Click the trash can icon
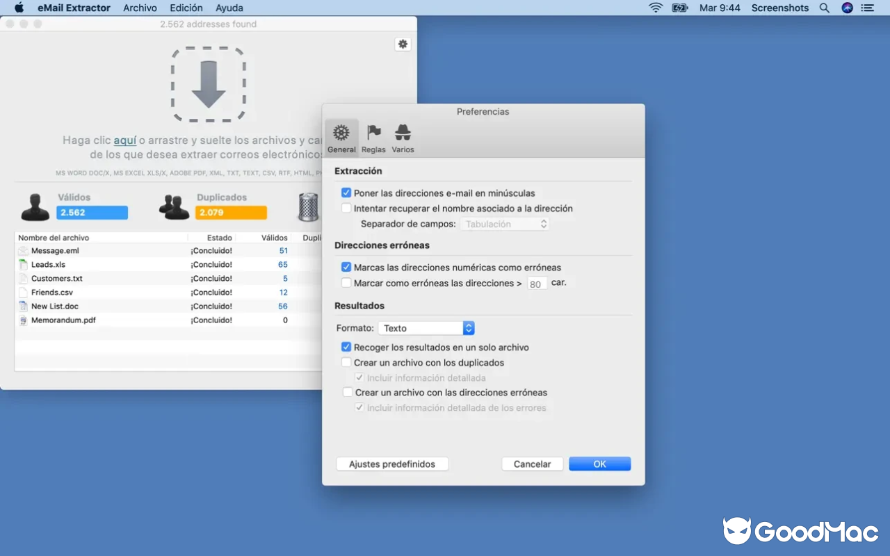This screenshot has width=890, height=556. point(308,206)
